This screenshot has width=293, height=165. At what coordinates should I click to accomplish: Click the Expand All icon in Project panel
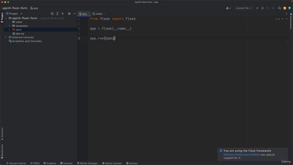pyautogui.click(x=57, y=14)
